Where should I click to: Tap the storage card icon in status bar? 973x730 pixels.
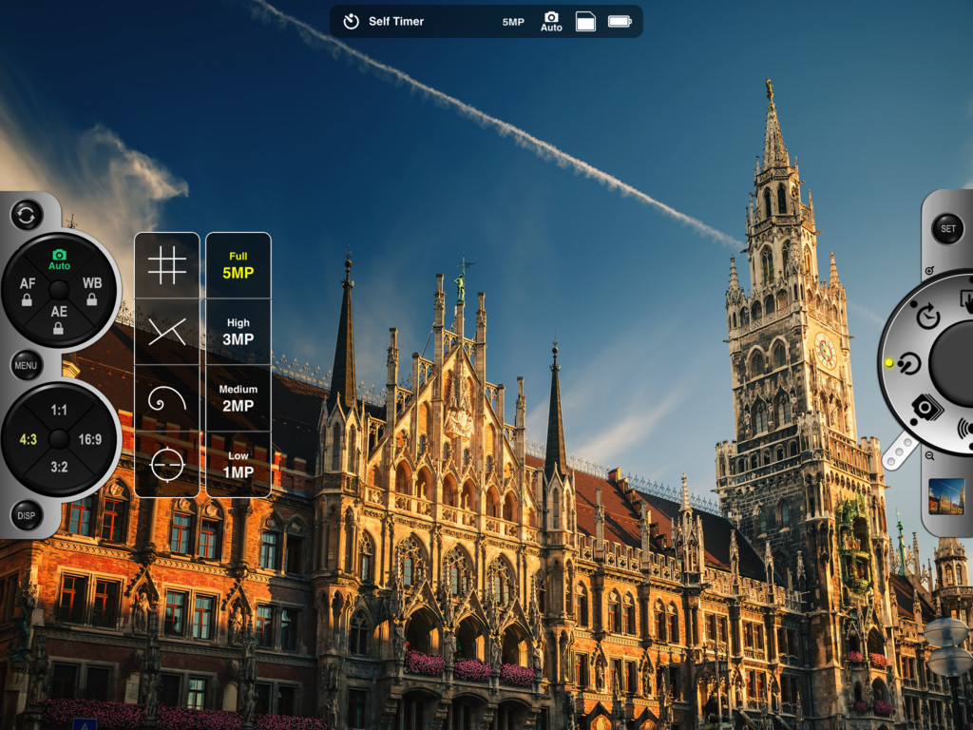pyautogui.click(x=585, y=21)
